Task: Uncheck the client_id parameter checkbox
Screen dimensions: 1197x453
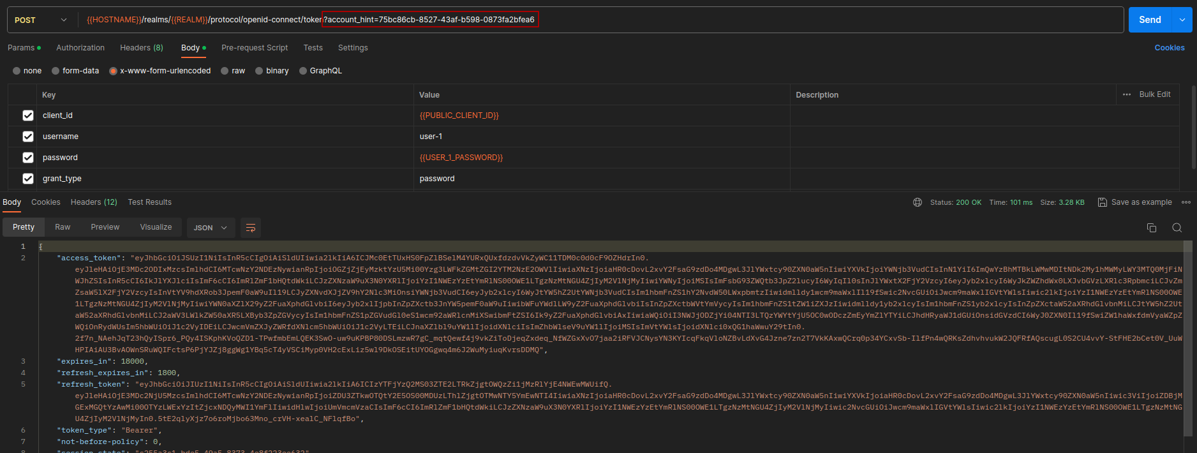Action: [x=28, y=115]
